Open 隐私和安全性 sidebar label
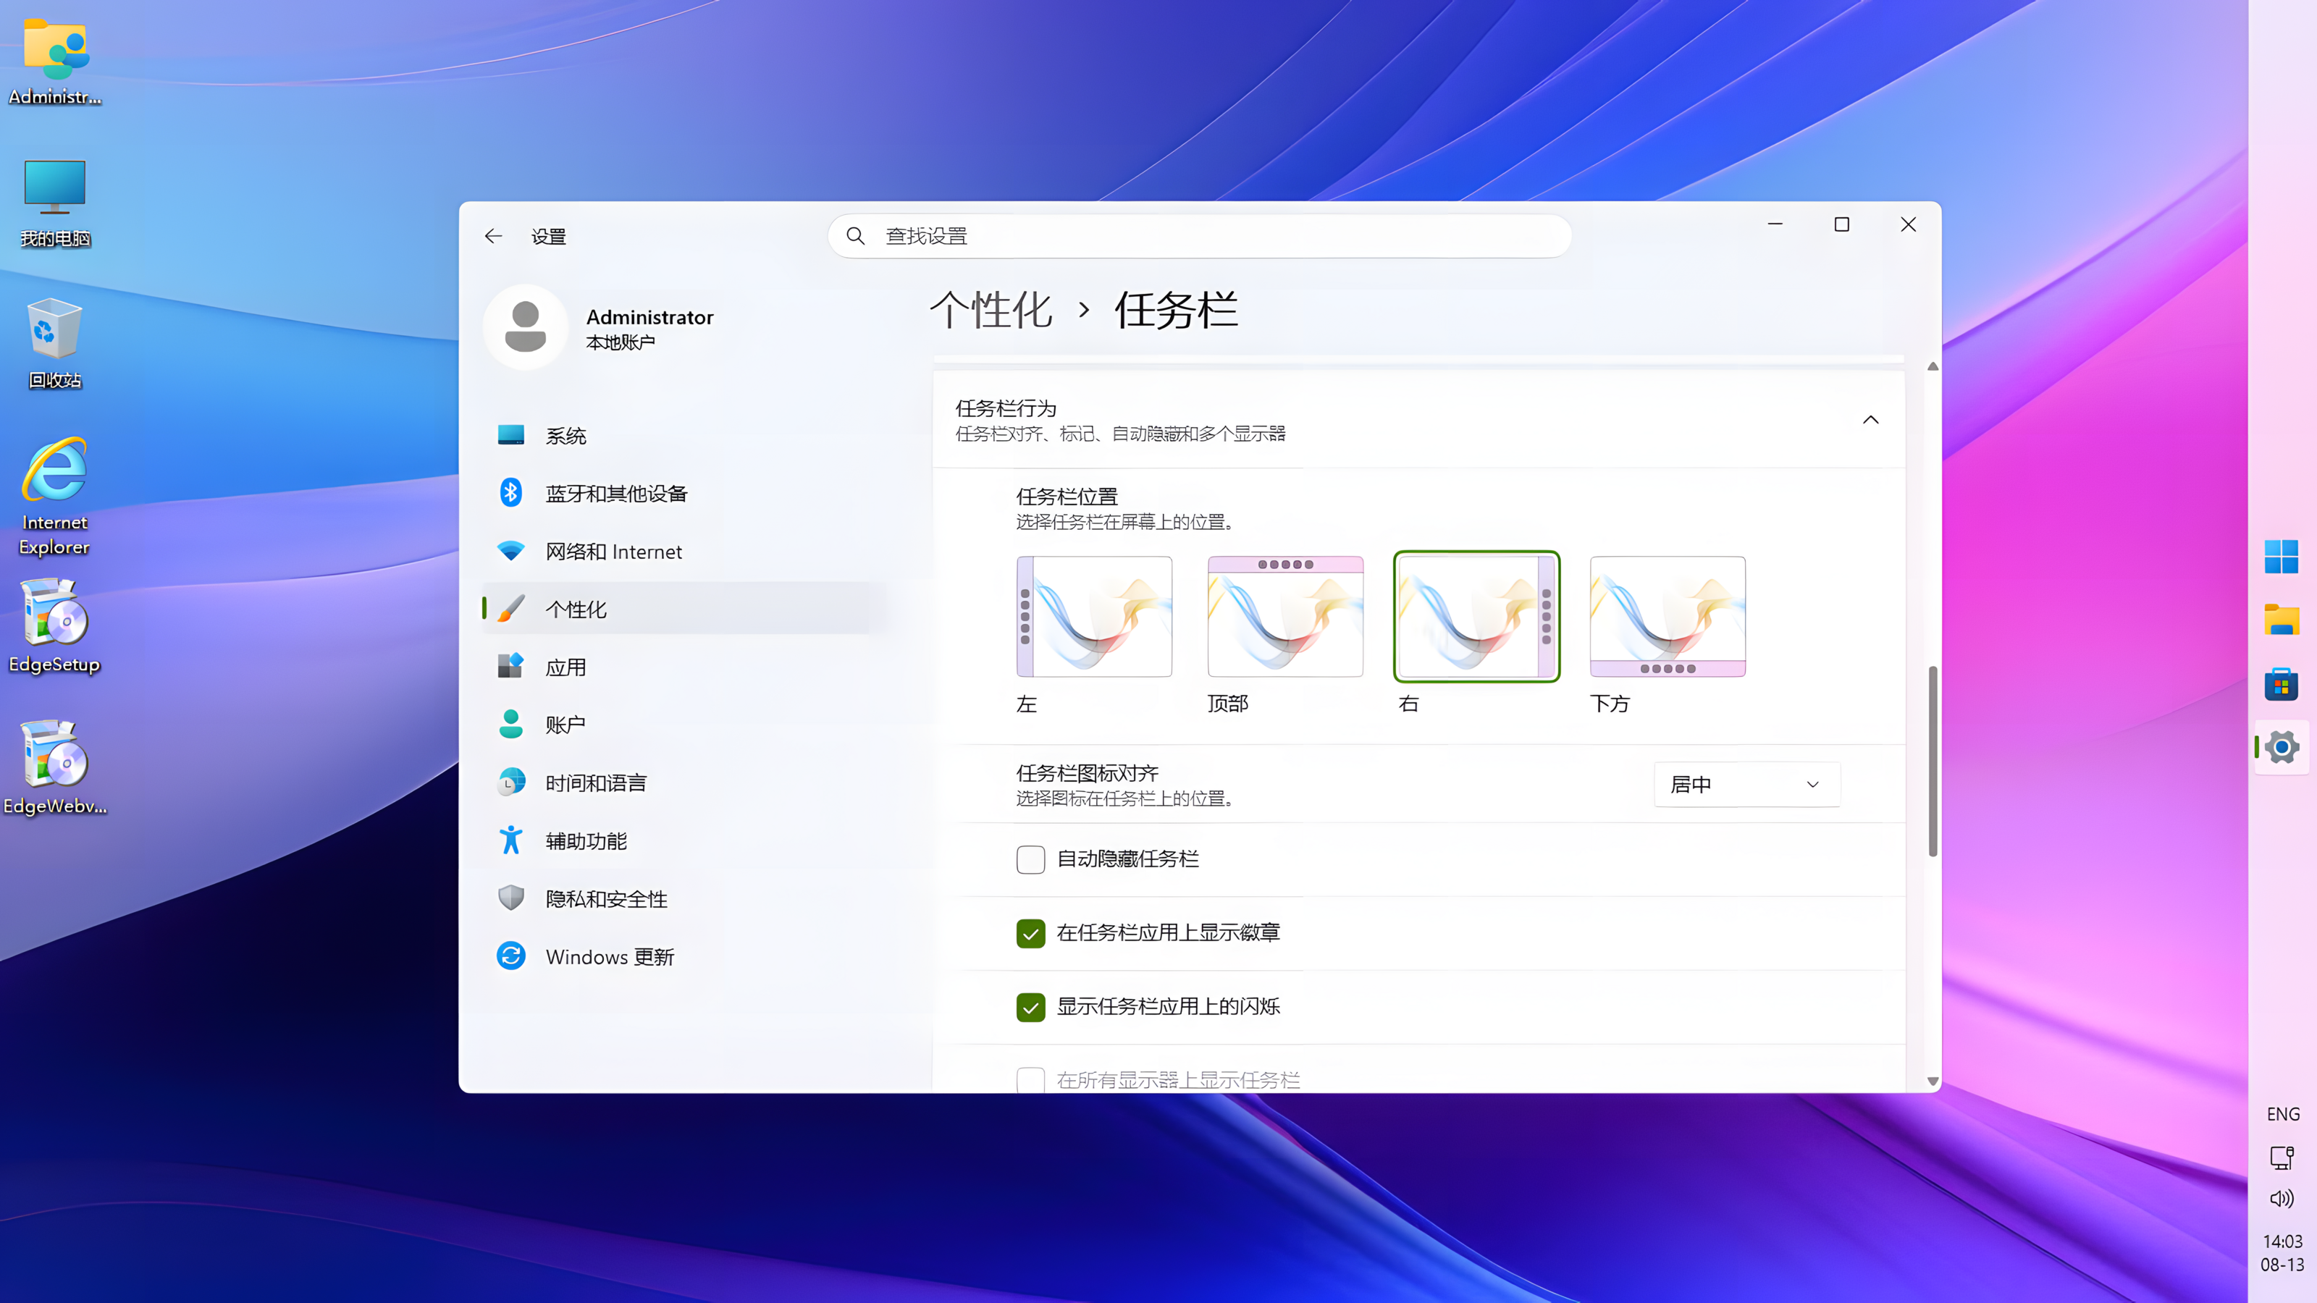This screenshot has width=2317, height=1303. pos(606,898)
